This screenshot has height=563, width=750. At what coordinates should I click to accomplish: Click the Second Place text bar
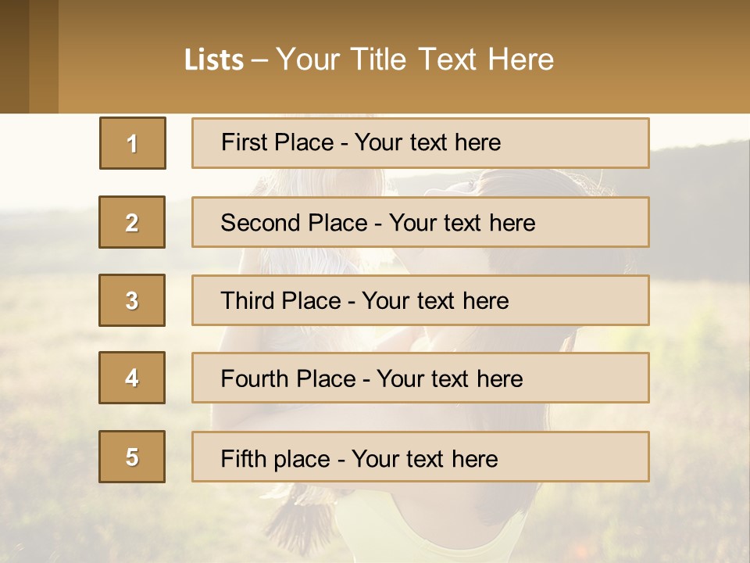[x=420, y=222]
